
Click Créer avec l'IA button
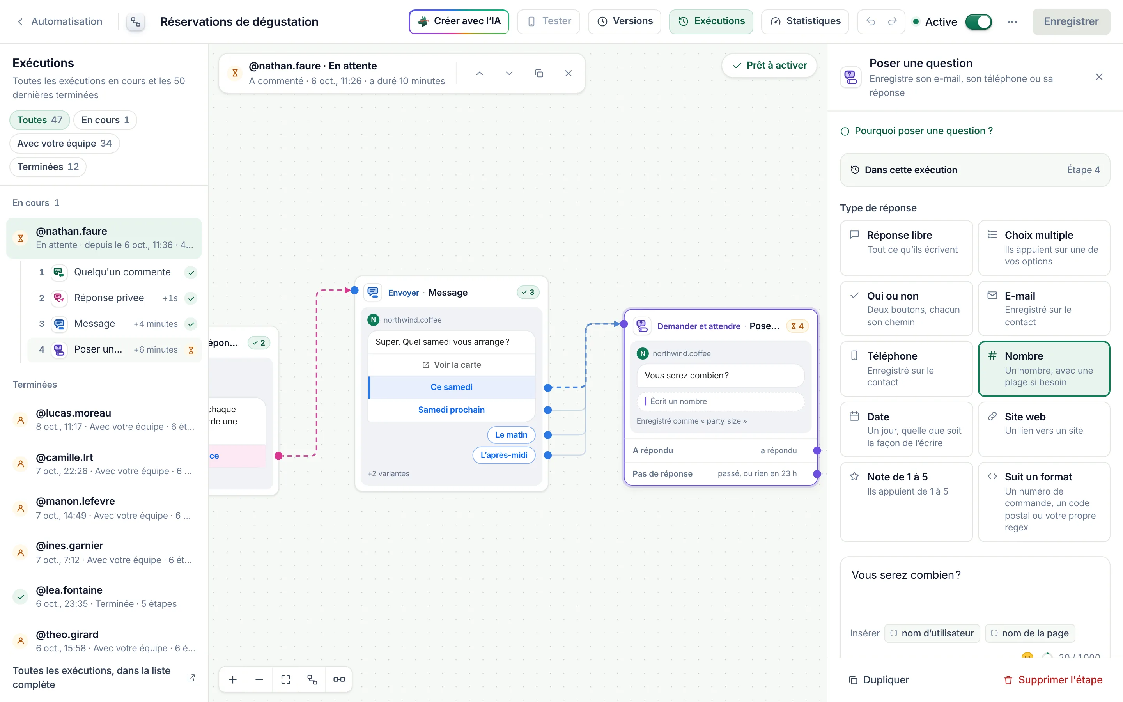tap(459, 21)
